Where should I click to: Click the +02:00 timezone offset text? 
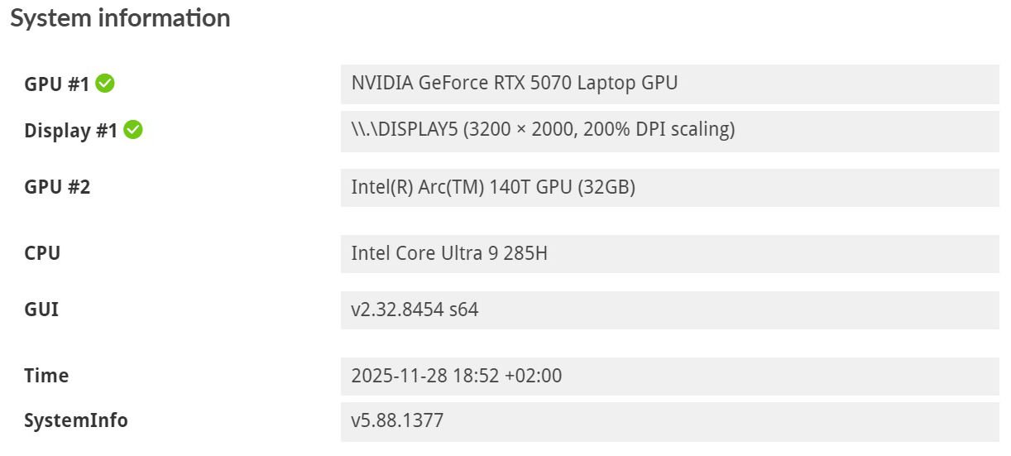tap(535, 376)
